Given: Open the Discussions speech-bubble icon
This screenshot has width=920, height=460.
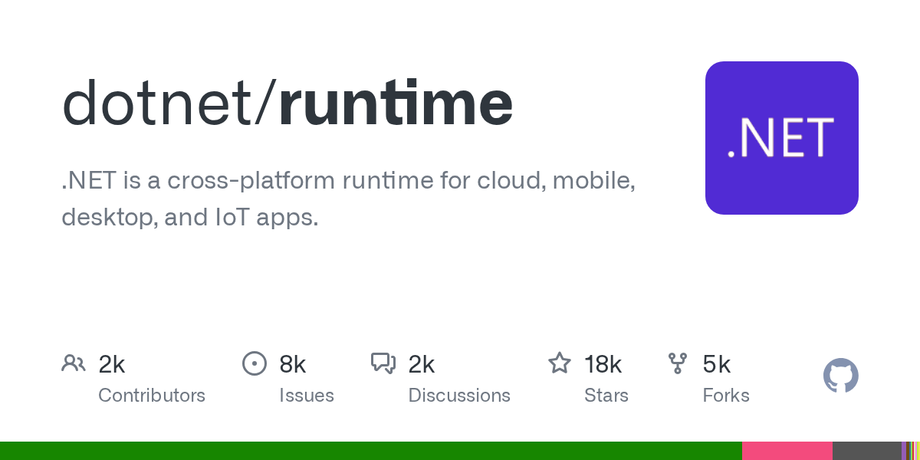Looking at the screenshot, I should [383, 363].
